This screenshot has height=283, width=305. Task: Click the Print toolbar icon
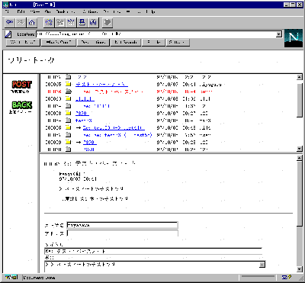[x=82, y=23]
